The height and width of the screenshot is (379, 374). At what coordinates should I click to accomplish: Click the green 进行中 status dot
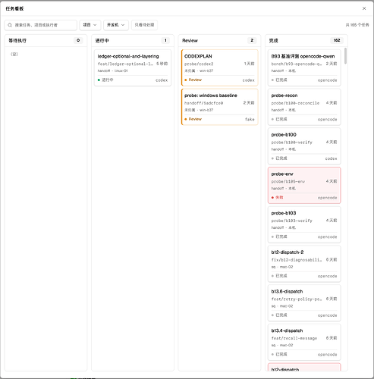(99, 80)
